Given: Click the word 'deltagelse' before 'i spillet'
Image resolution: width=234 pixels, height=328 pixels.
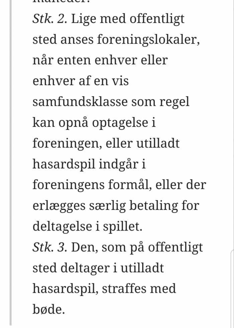Looking at the screenshot, I should coord(62,227).
